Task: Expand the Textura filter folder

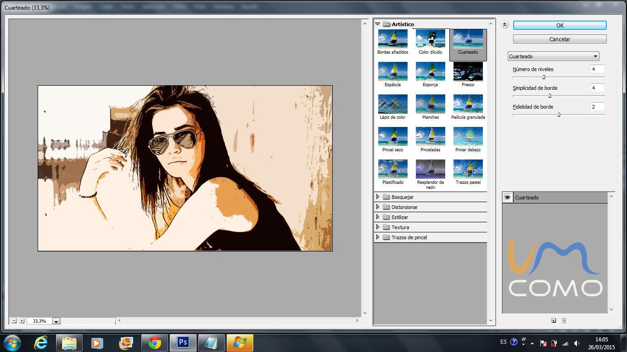Action: (x=378, y=227)
